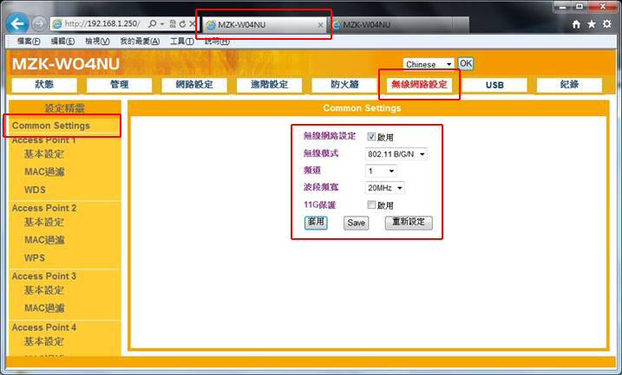Open the 狀態 navigation tab
Viewport: 622px width, 375px height.
point(44,84)
